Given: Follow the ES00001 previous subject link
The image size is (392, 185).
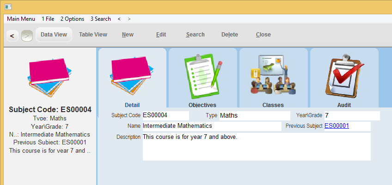Looking at the screenshot, I should click(337, 126).
